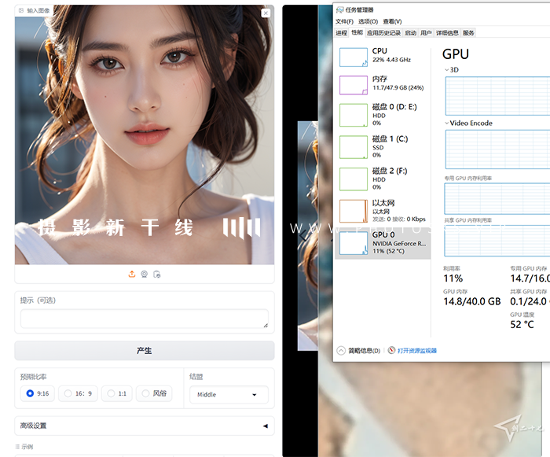Click the 14.8/40.0 GB GPU memory value
Screen dimensions: 550x457
[471, 301]
